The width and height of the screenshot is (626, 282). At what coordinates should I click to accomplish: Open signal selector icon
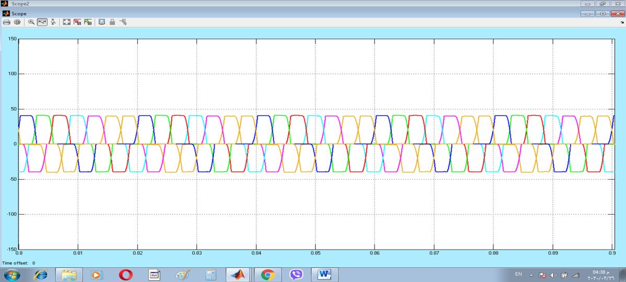pos(123,22)
